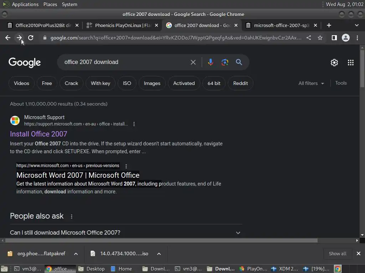The height and width of the screenshot is (273, 365).
Task: Open Chrome icon in taskbar tray
Action: coord(338,269)
